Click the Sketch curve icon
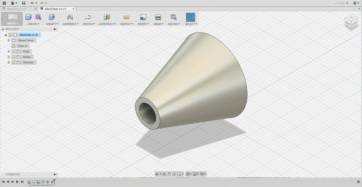Screen dimensions: 362x187 [x=88, y=17]
